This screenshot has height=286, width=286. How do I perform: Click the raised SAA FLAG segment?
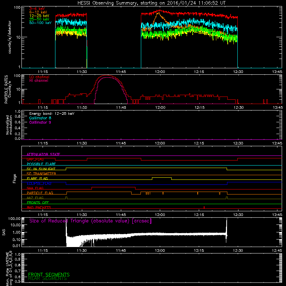pyautogui.click(x=113, y=187)
